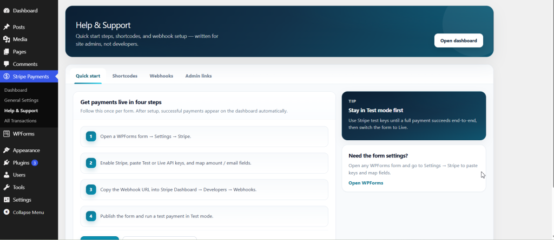Open Stripe Payments Dashboard submenu item
554x240 pixels.
coord(16,90)
